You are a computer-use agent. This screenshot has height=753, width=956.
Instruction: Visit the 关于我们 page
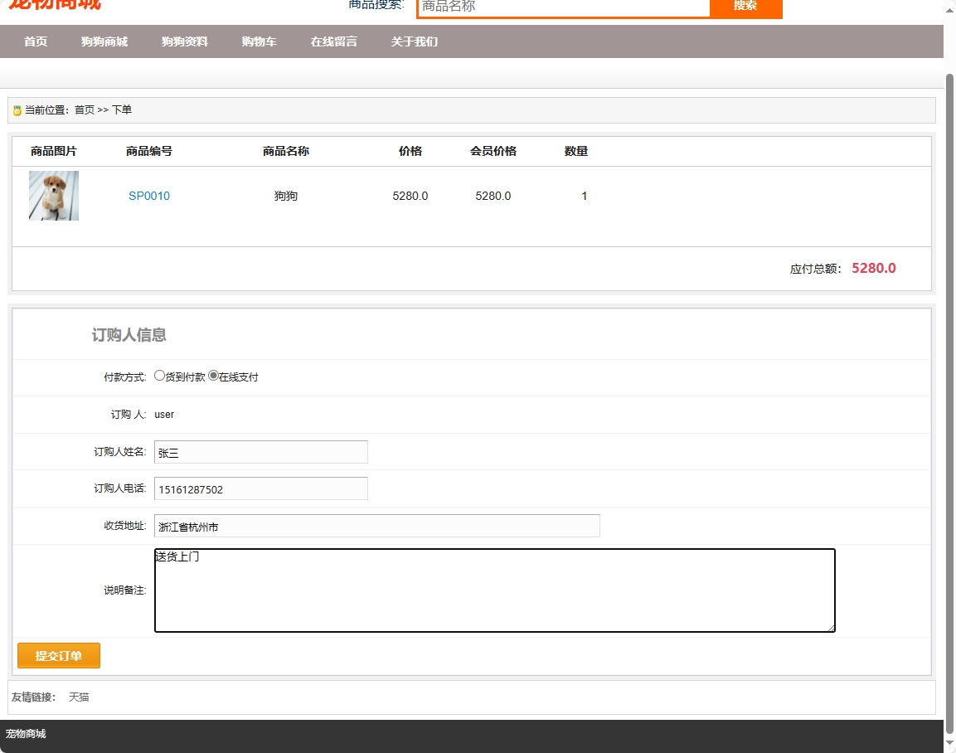pos(414,40)
